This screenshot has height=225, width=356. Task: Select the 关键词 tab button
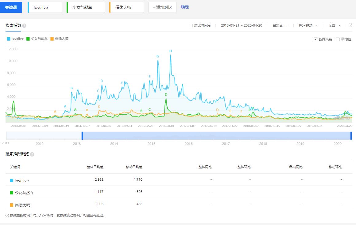point(11,7)
